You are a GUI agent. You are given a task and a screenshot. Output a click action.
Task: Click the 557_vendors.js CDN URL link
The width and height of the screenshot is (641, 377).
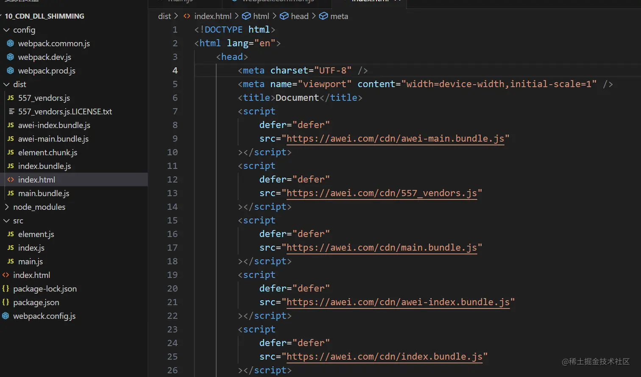click(x=382, y=193)
